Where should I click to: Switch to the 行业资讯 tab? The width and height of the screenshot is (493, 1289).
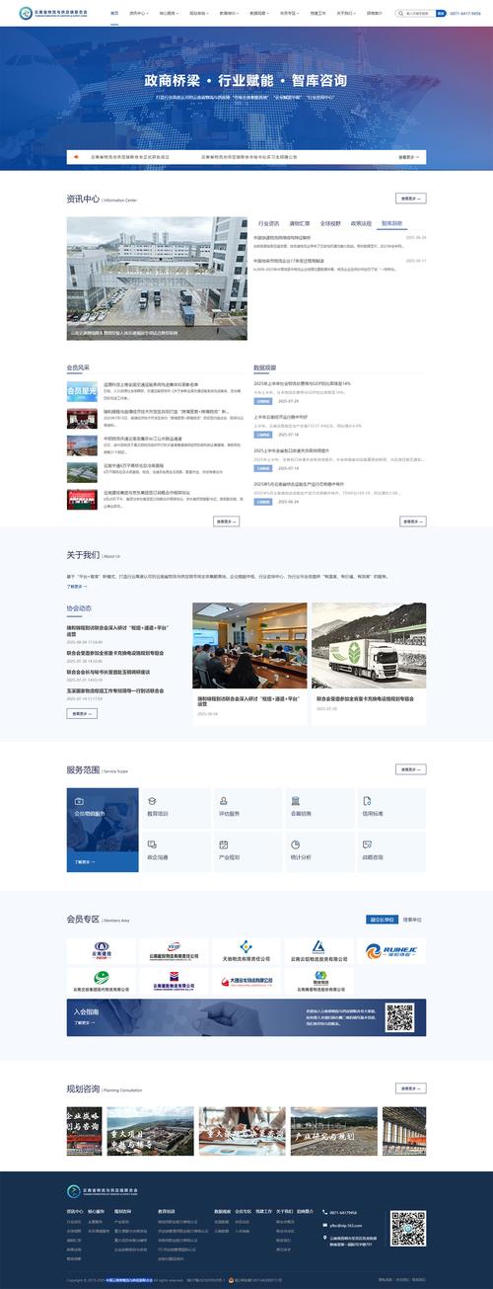(x=269, y=223)
